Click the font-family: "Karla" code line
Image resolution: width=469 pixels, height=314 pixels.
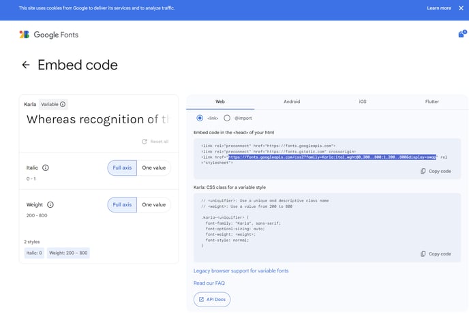click(x=243, y=223)
